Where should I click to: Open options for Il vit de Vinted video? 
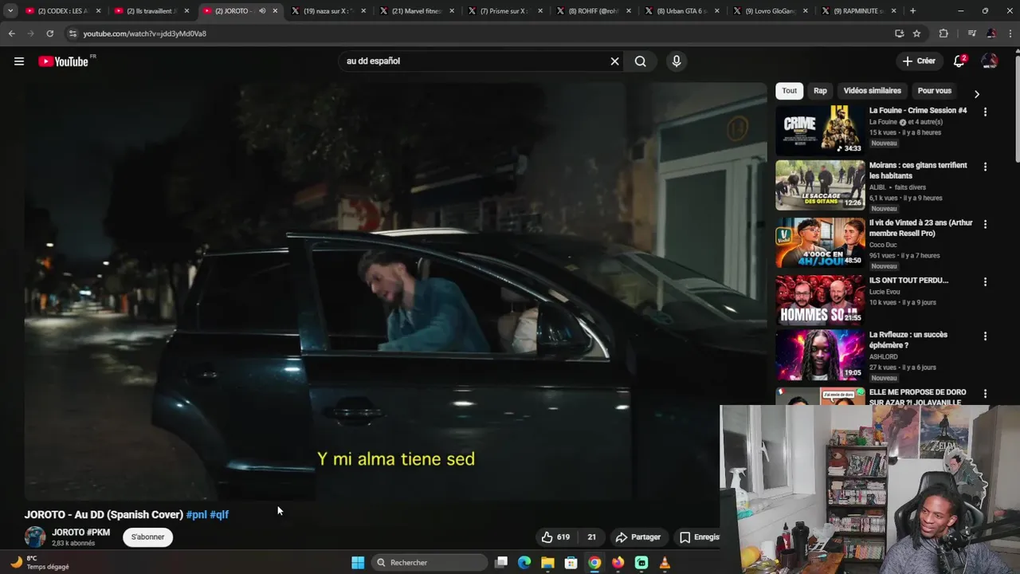[985, 225]
